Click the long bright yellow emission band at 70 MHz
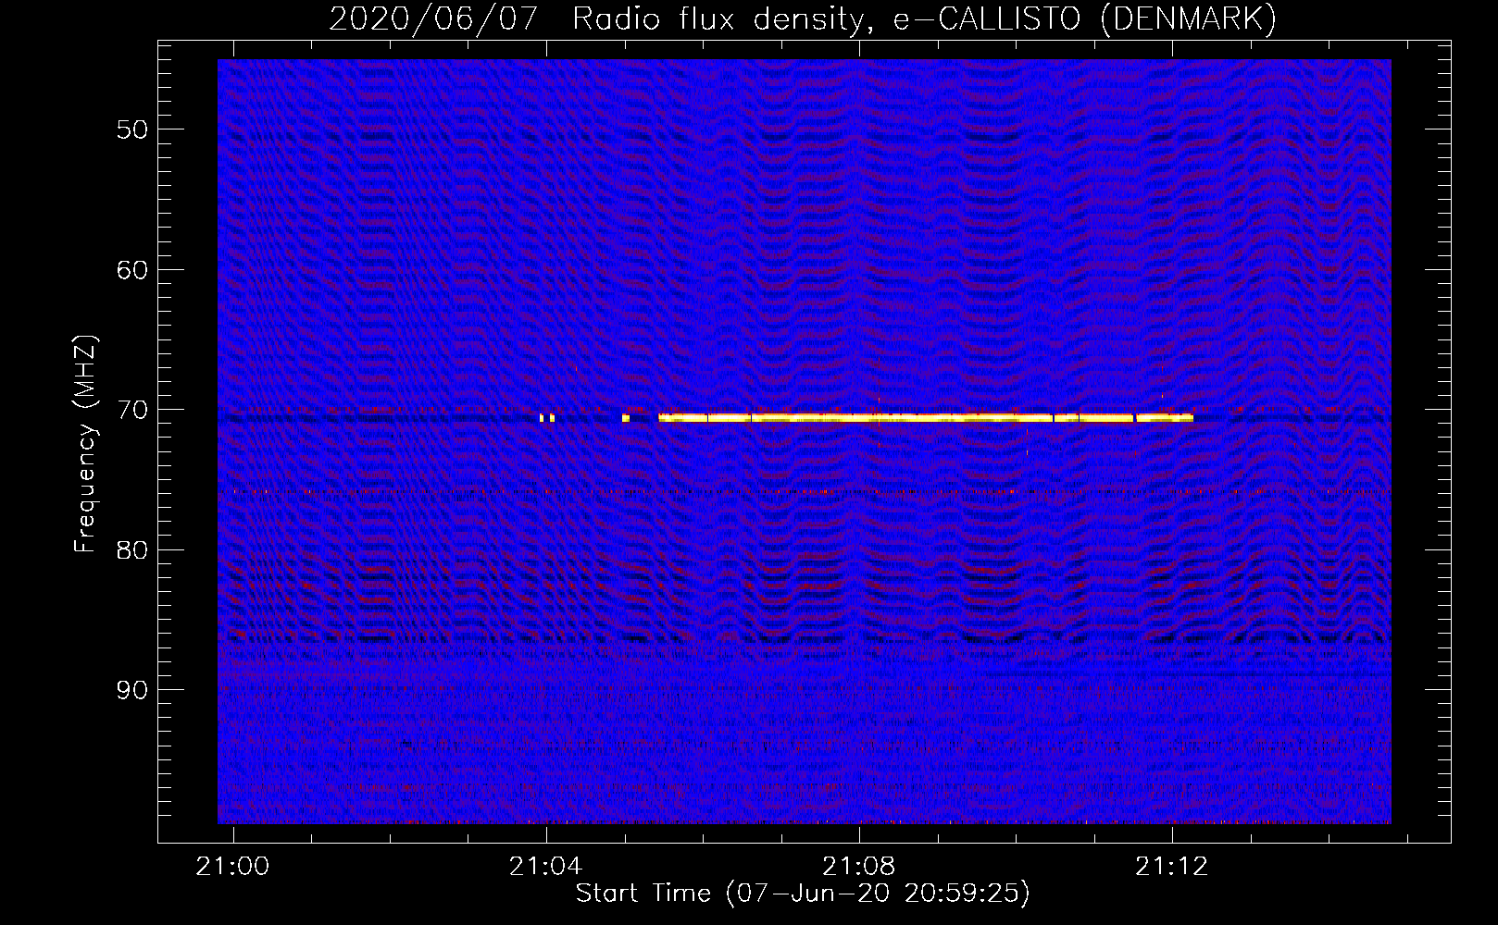This screenshot has width=1498, height=925. [926, 418]
